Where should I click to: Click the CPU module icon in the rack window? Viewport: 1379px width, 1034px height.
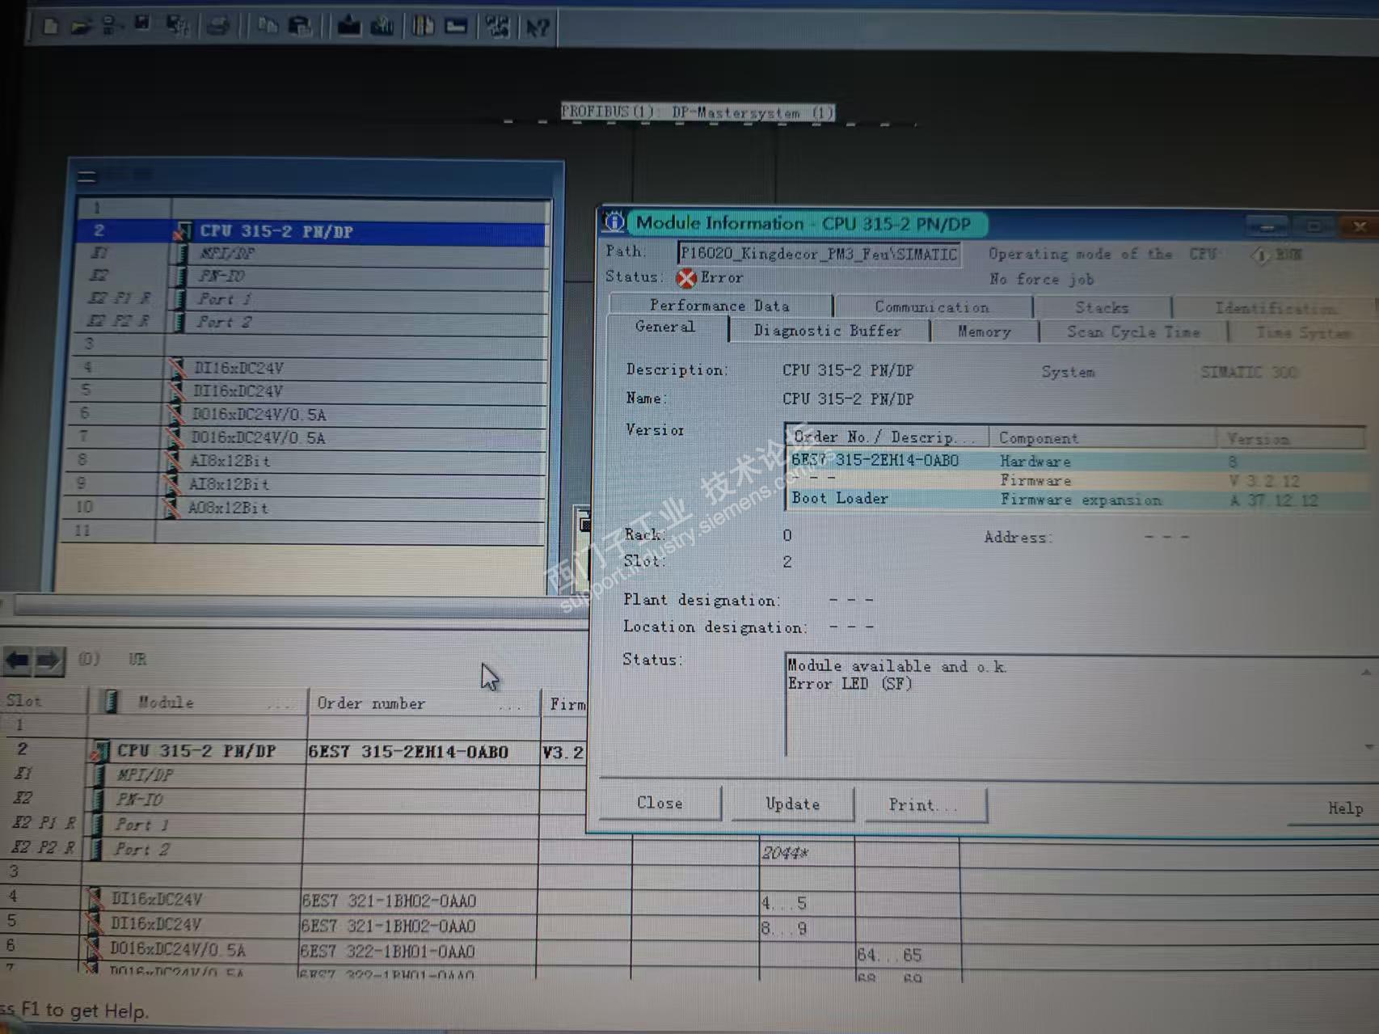(183, 231)
